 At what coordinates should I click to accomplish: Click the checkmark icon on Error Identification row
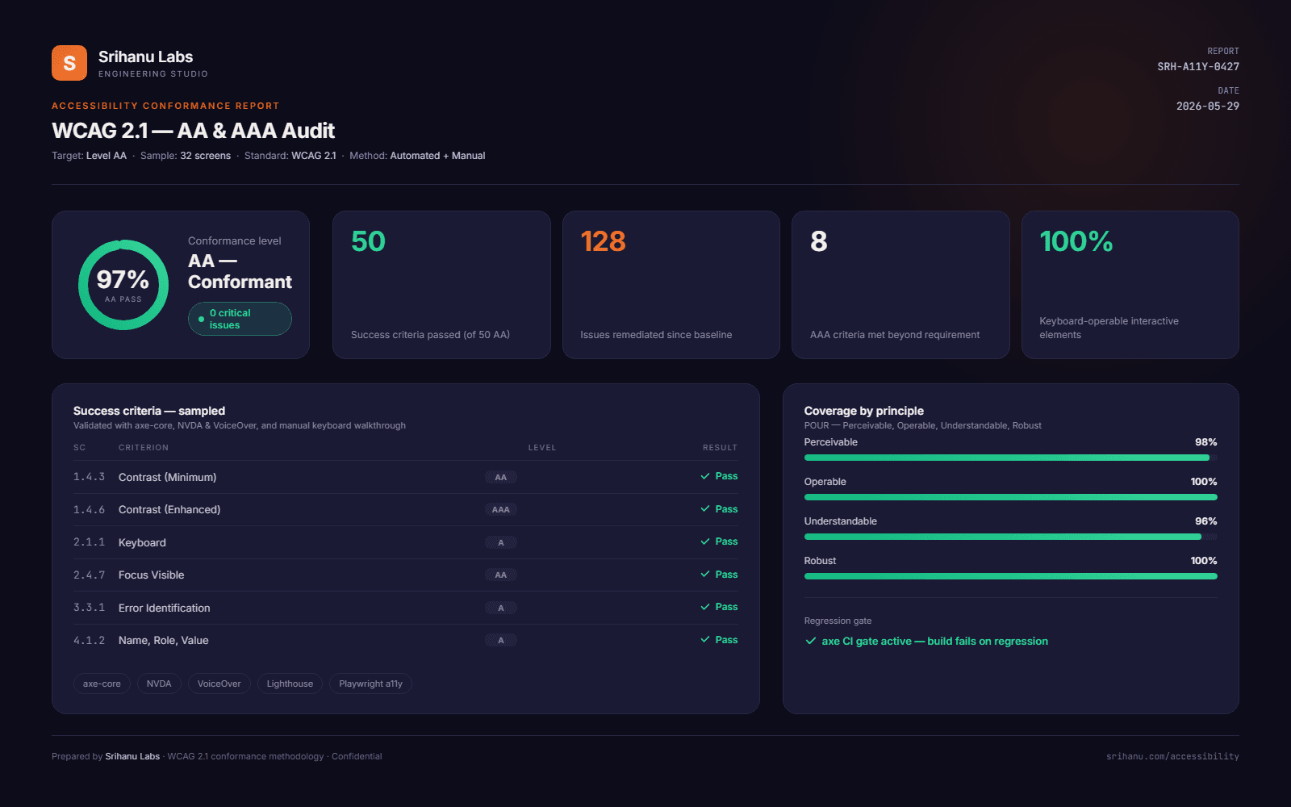pyautogui.click(x=705, y=607)
